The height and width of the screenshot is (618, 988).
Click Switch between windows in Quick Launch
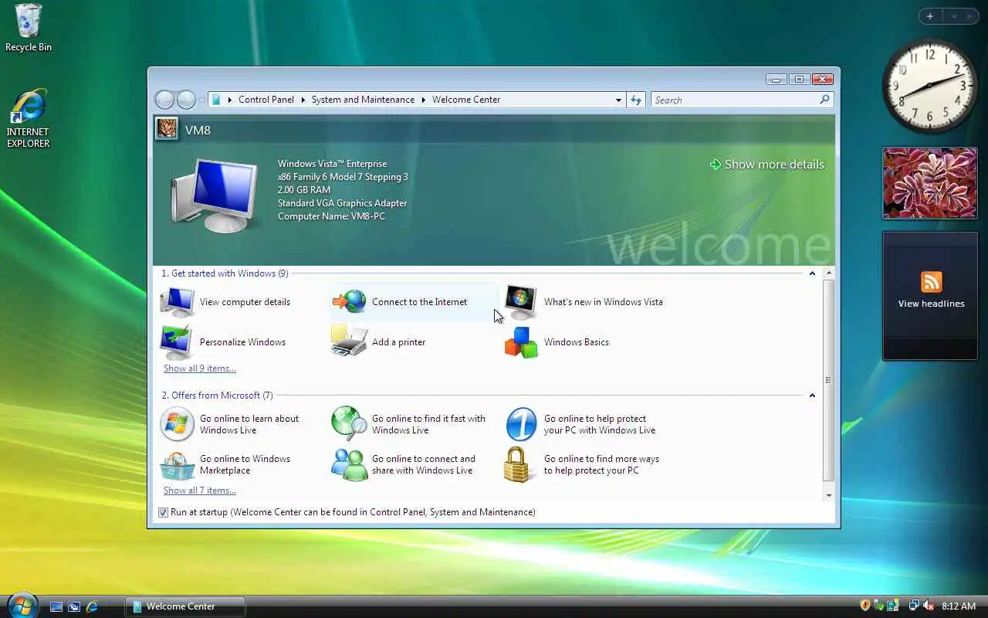74,606
